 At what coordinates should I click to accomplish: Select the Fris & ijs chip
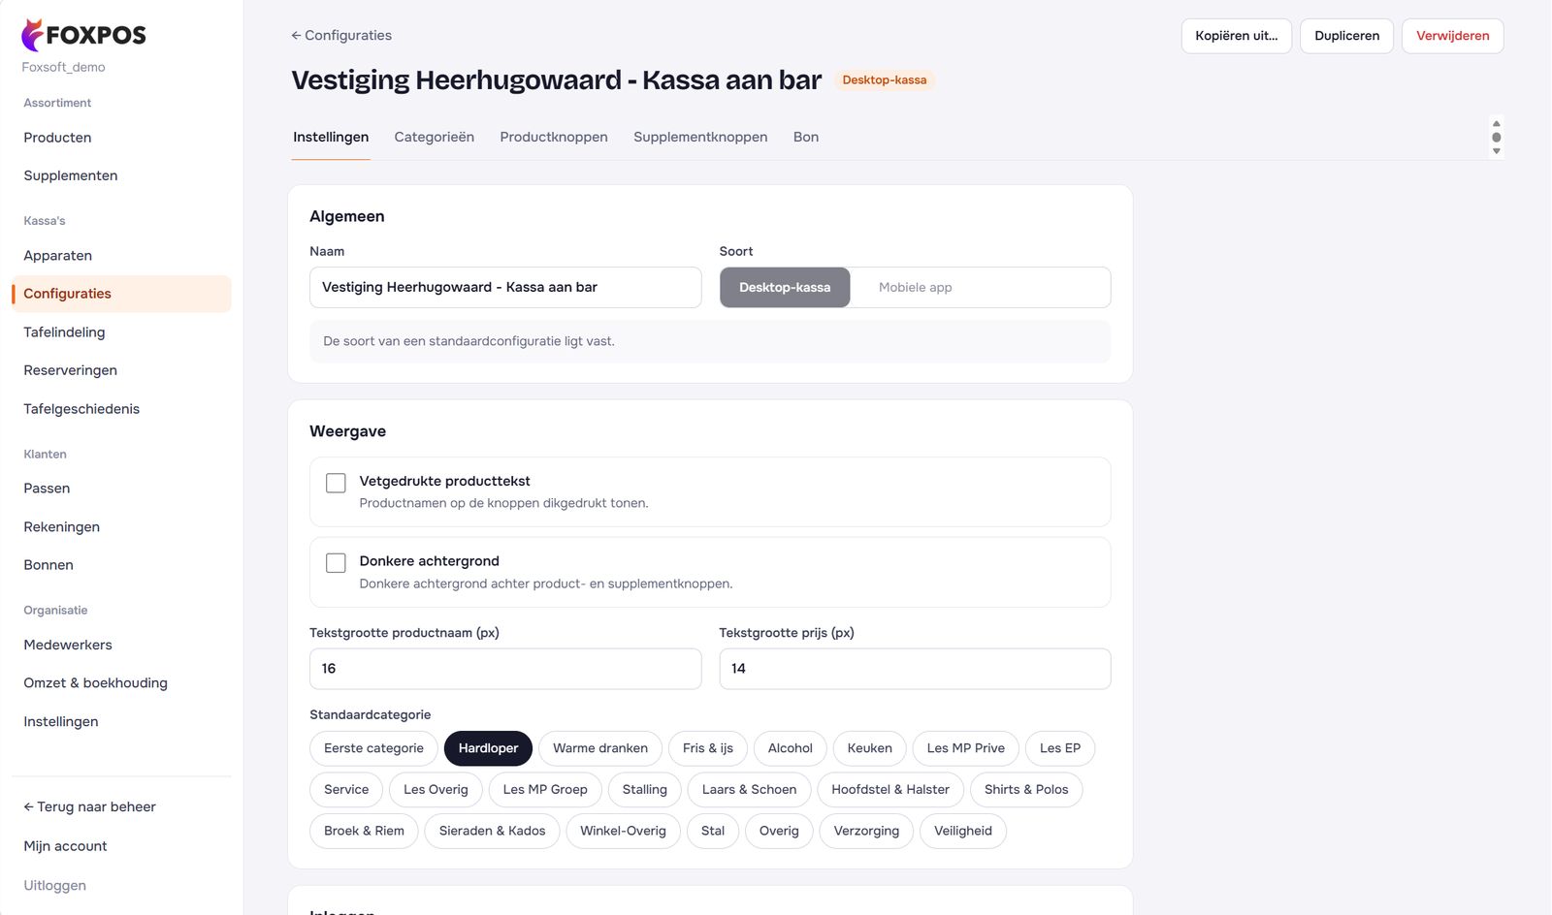coord(708,748)
